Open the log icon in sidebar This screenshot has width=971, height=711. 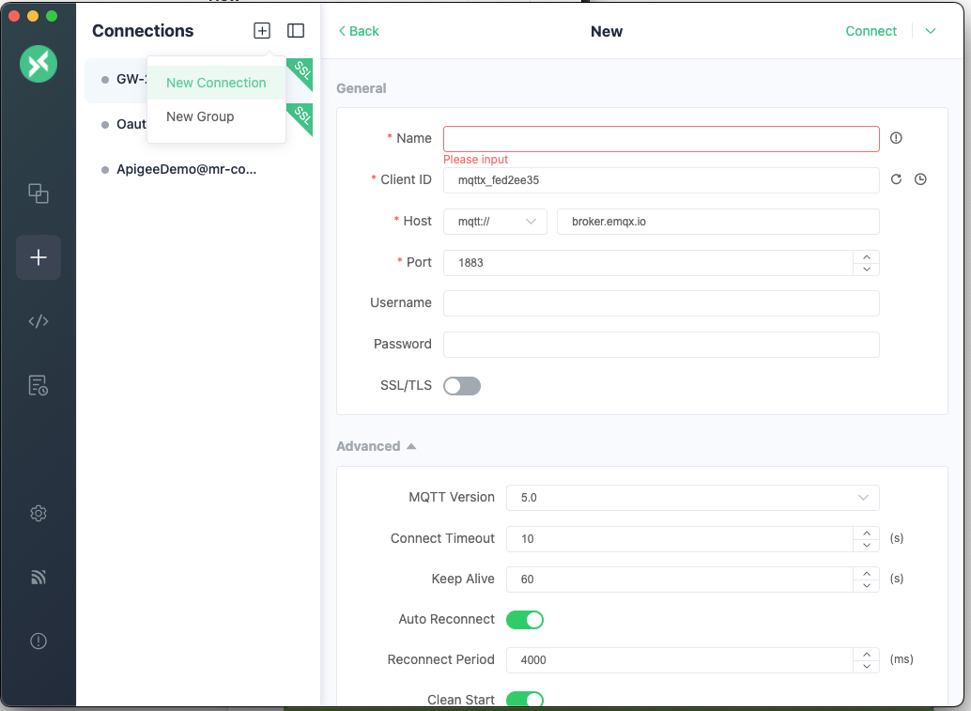point(39,385)
